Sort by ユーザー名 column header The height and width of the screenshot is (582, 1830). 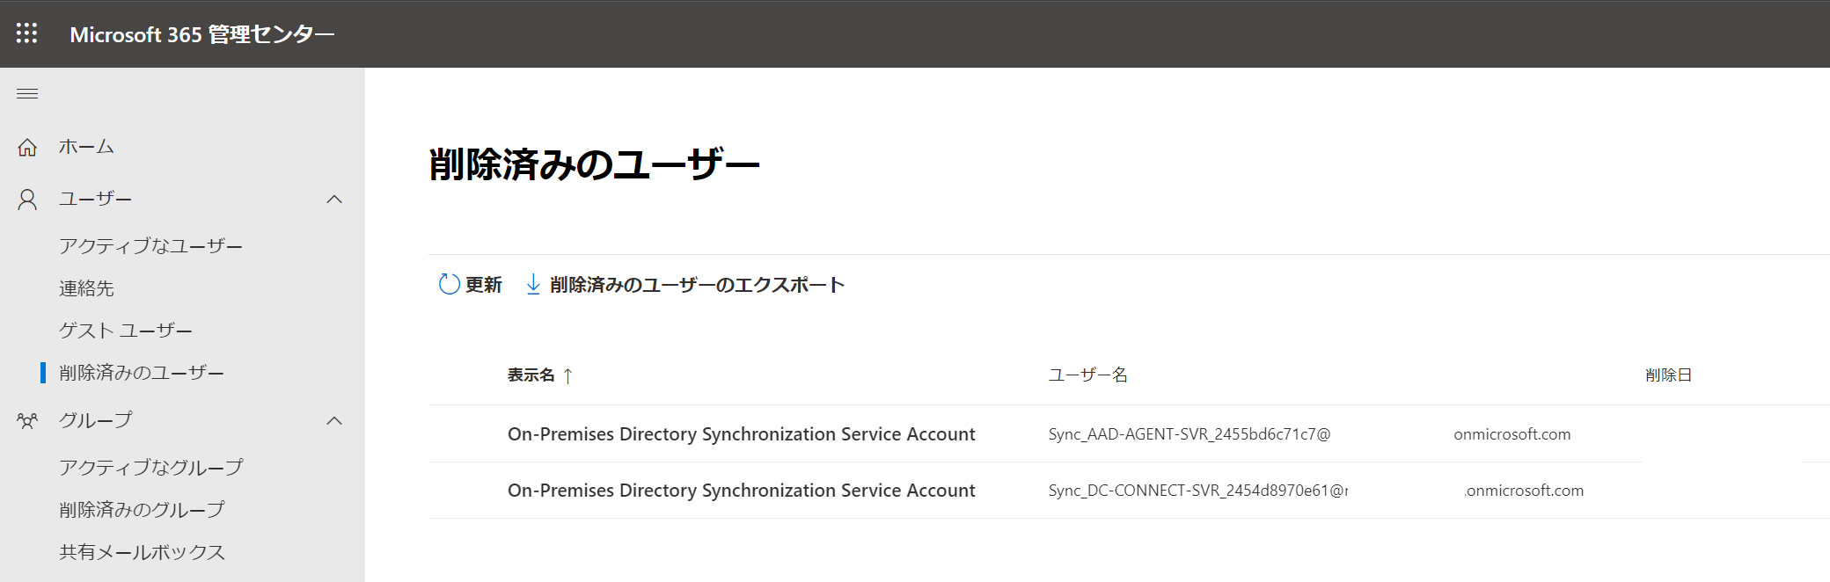click(1087, 375)
